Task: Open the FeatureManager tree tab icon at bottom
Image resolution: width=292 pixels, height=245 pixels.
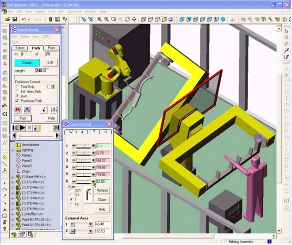Action: click(x=14, y=235)
